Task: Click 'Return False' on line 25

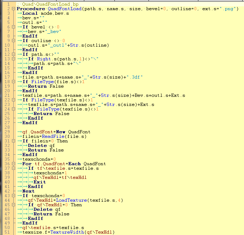Action: tap(51, 114)
